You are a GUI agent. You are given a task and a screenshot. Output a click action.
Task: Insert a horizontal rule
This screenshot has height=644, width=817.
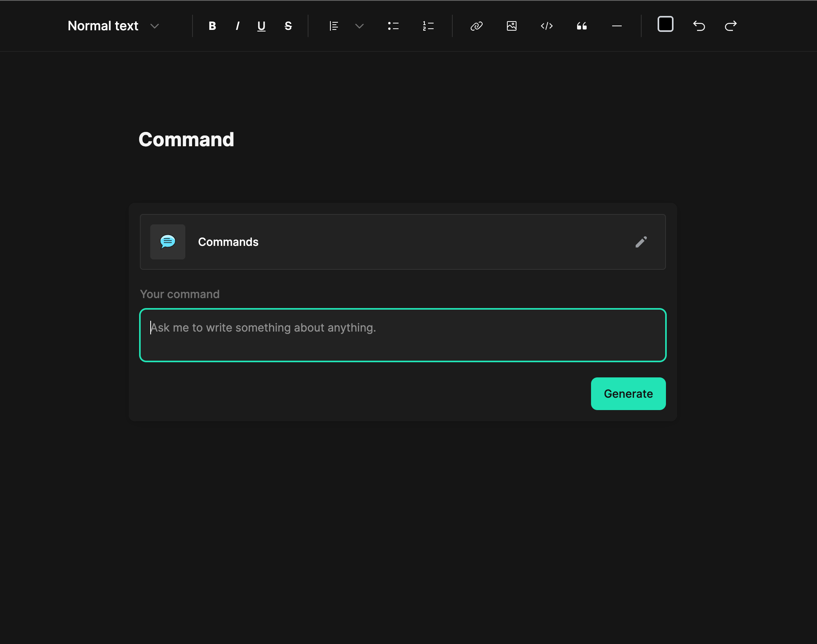tap(617, 26)
